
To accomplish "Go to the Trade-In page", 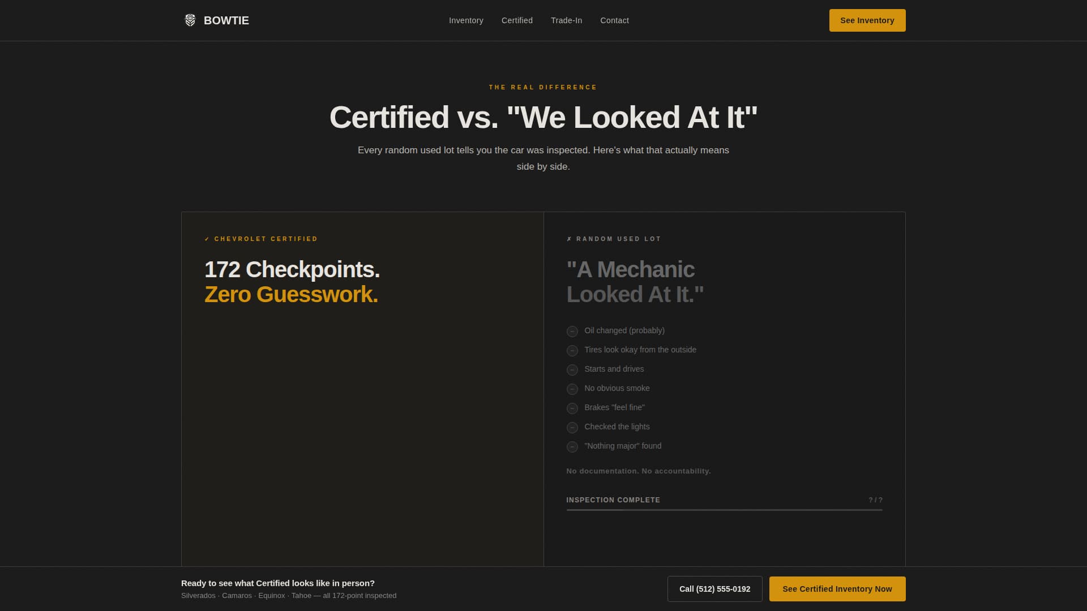I will [566, 20].
